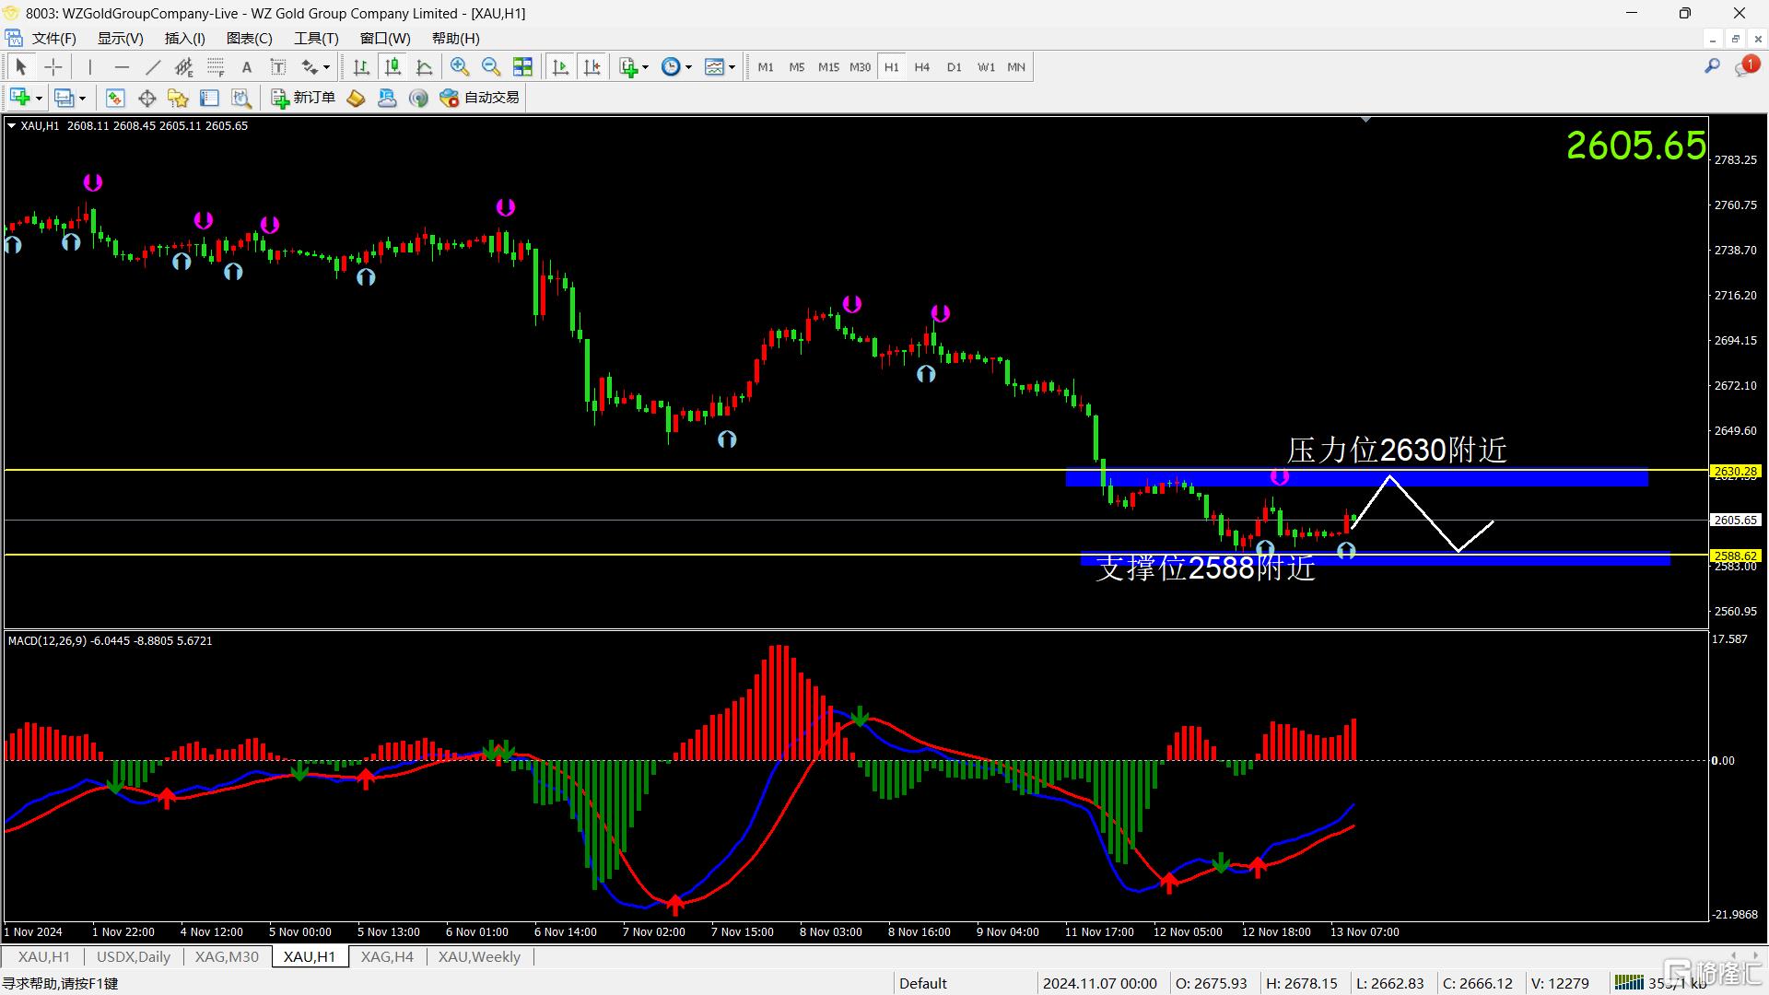Create a new chart with plus icon
Screen dimensions: 1769x995
(19, 98)
